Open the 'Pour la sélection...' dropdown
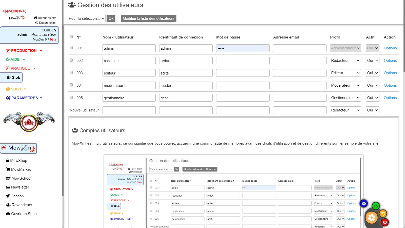 [87, 18]
